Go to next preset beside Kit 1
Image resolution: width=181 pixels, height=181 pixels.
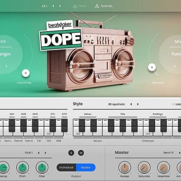click(x=60, y=6)
